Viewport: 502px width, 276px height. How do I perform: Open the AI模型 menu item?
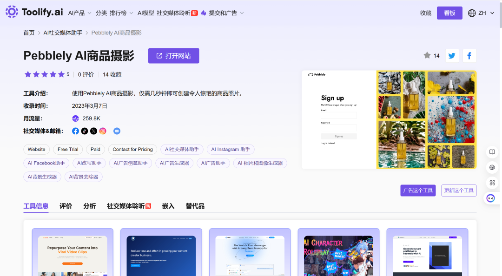145,13
